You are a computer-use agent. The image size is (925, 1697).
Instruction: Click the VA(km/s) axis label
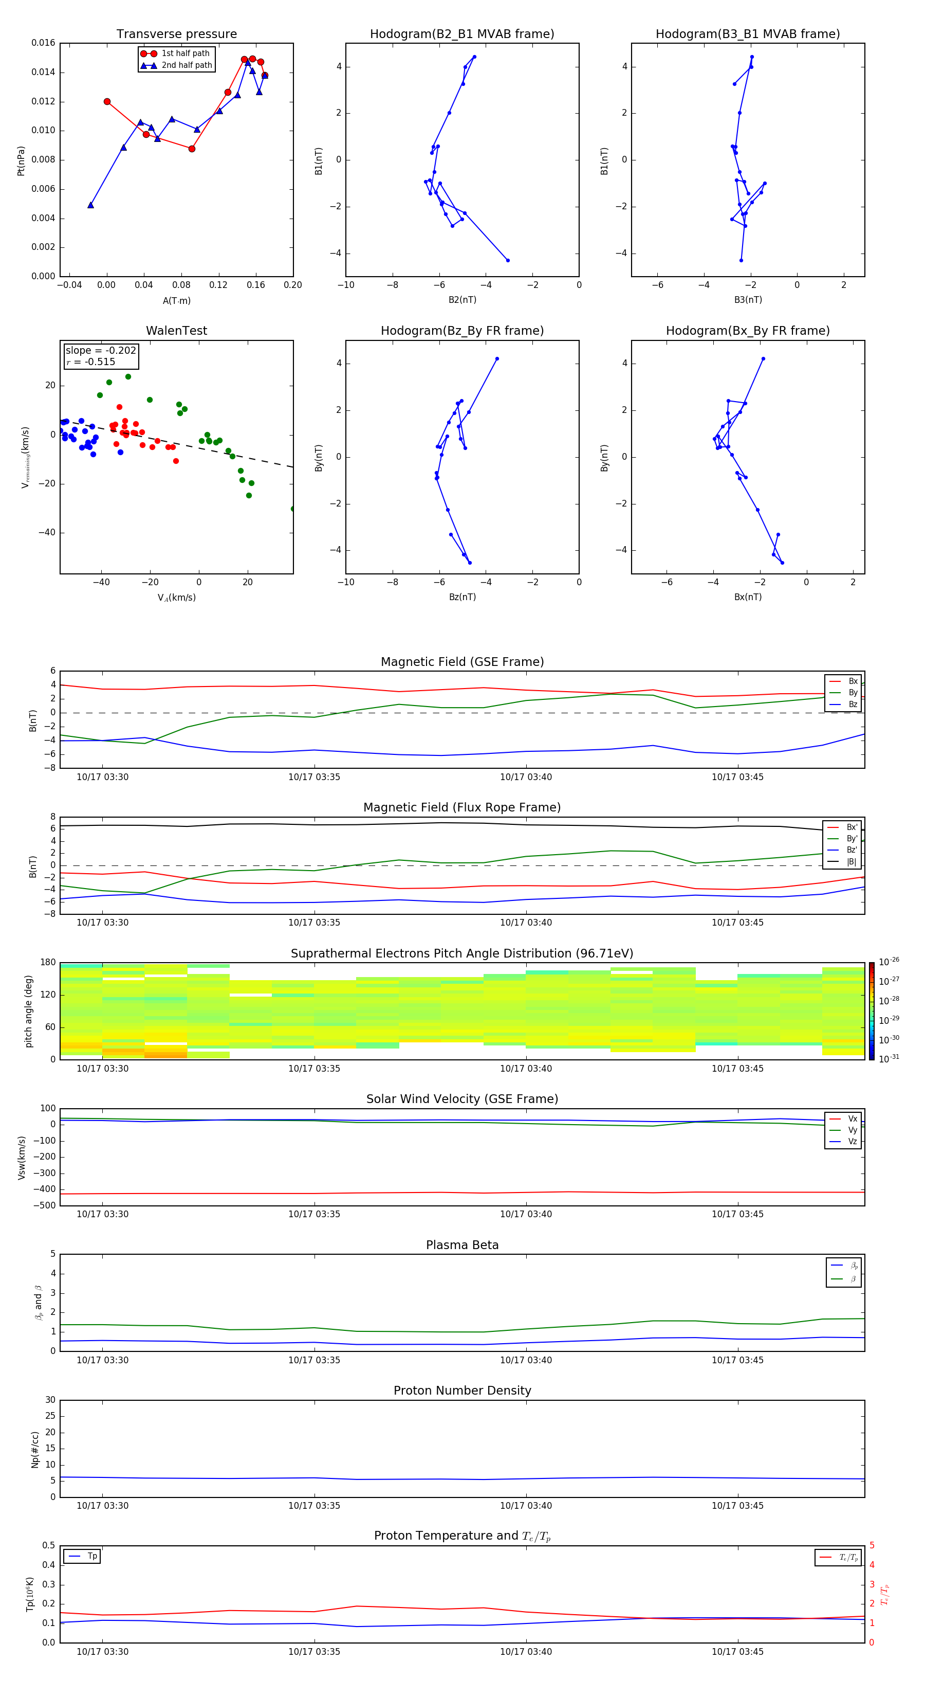pos(176,598)
